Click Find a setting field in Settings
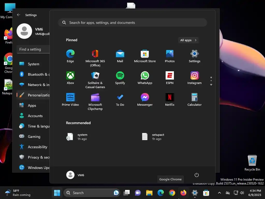 tap(33, 49)
